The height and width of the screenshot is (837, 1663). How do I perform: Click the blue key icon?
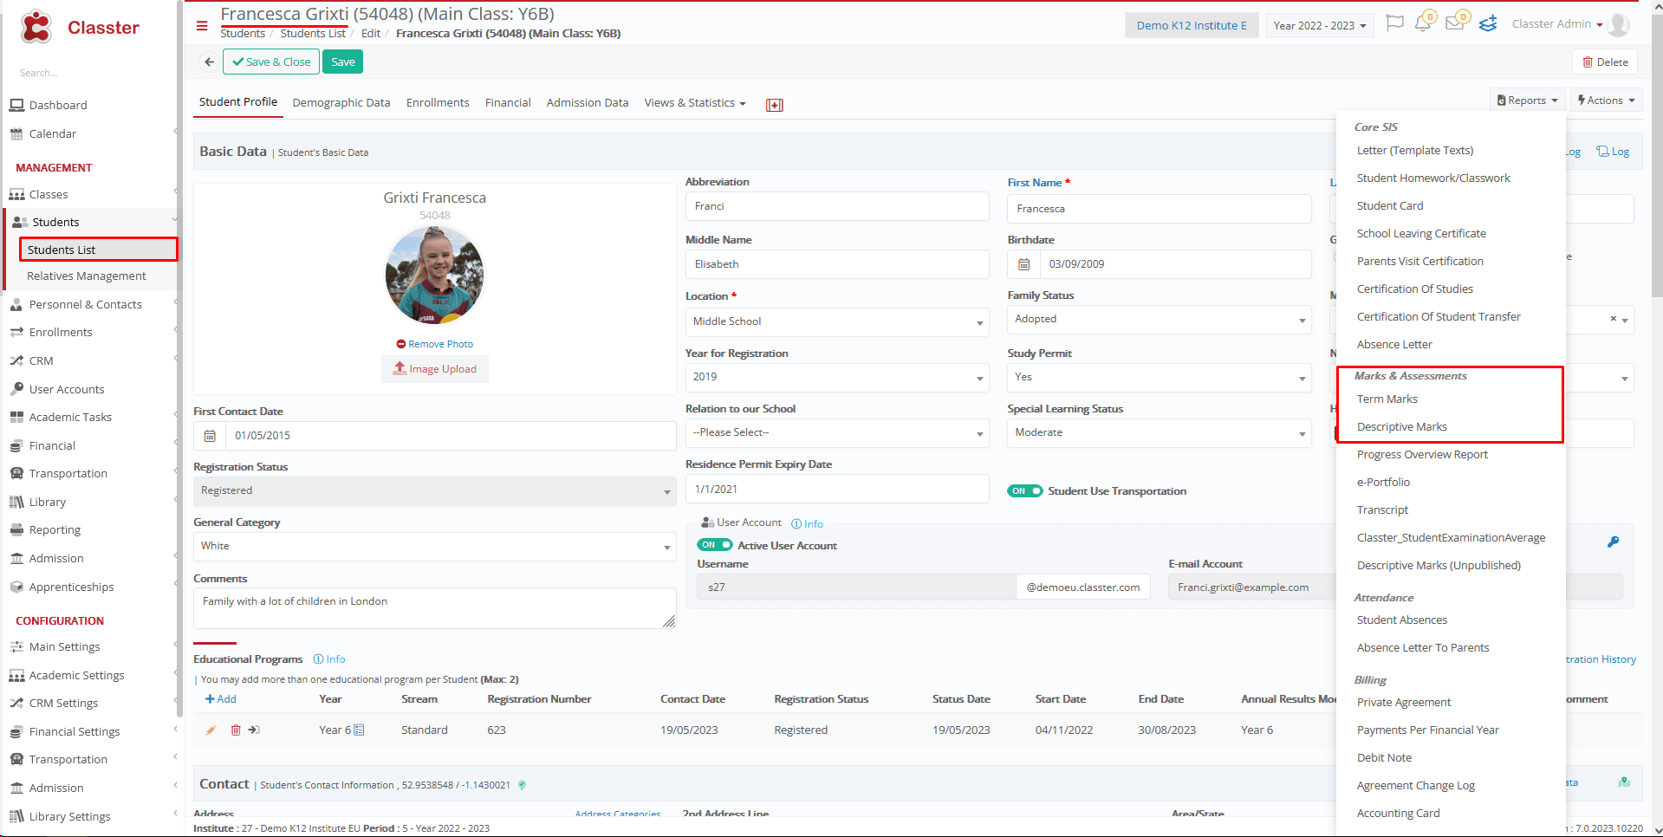pyautogui.click(x=1613, y=542)
